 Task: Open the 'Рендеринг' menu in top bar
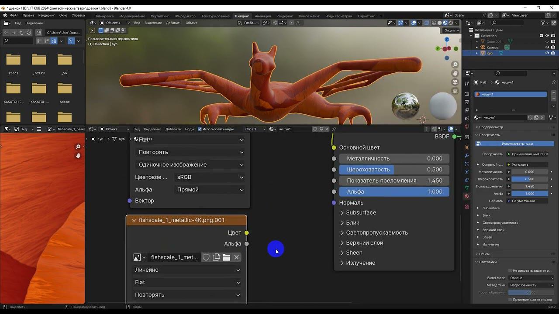coord(46,15)
